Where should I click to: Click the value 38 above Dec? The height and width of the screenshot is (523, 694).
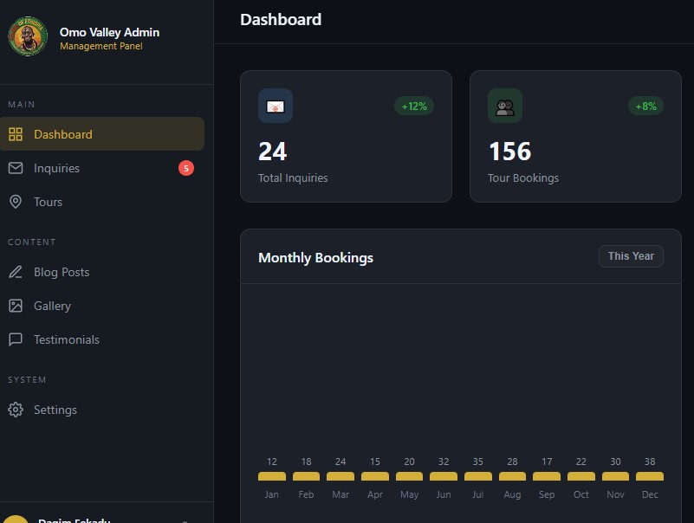(650, 462)
